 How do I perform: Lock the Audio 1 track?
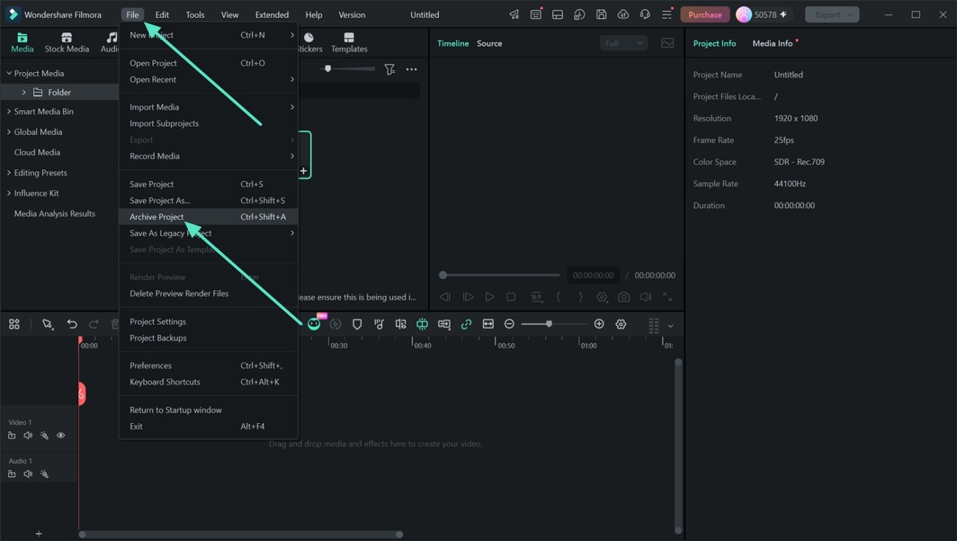click(x=12, y=474)
